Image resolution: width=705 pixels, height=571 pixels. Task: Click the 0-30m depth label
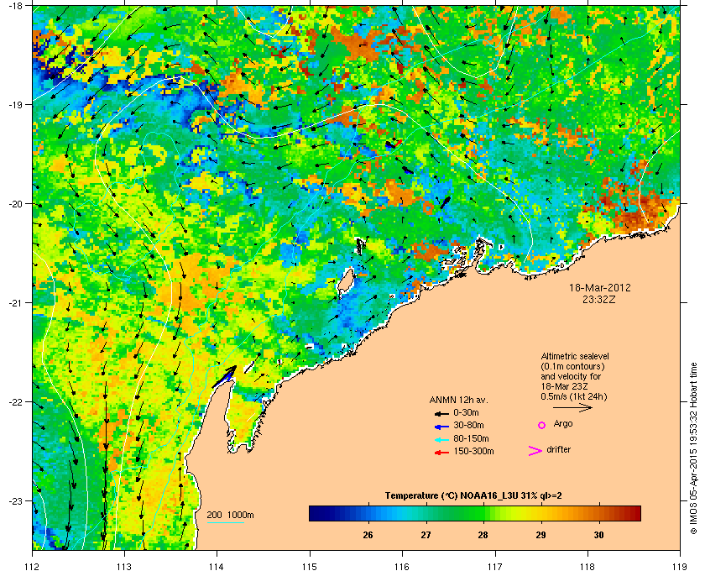coord(466,412)
